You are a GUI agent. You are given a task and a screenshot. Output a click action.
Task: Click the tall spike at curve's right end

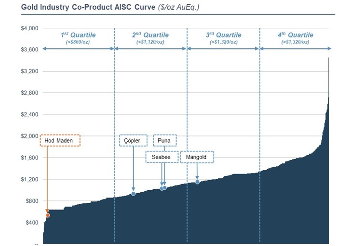328,96
